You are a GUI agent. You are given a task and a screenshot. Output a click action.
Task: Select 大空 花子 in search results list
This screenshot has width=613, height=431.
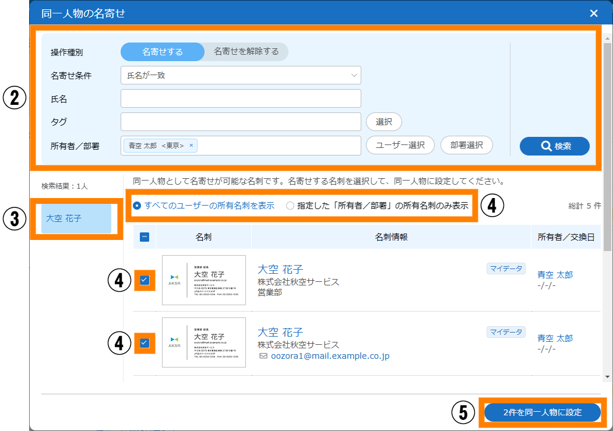click(76, 219)
